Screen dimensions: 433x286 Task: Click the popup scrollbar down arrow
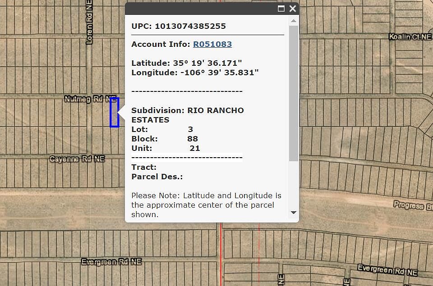point(294,213)
